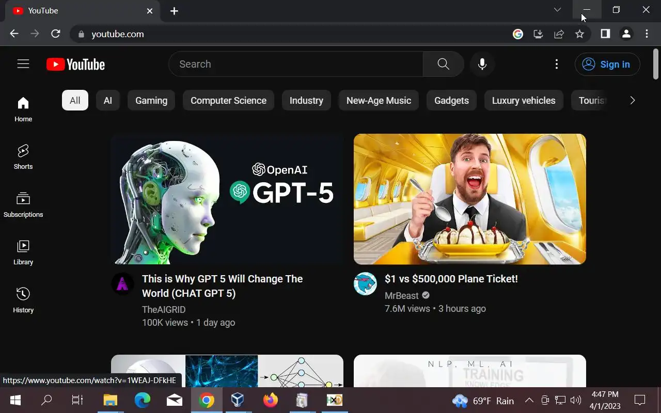The width and height of the screenshot is (661, 413).
Task: Open Shorts in sidebar
Action: [23, 157]
